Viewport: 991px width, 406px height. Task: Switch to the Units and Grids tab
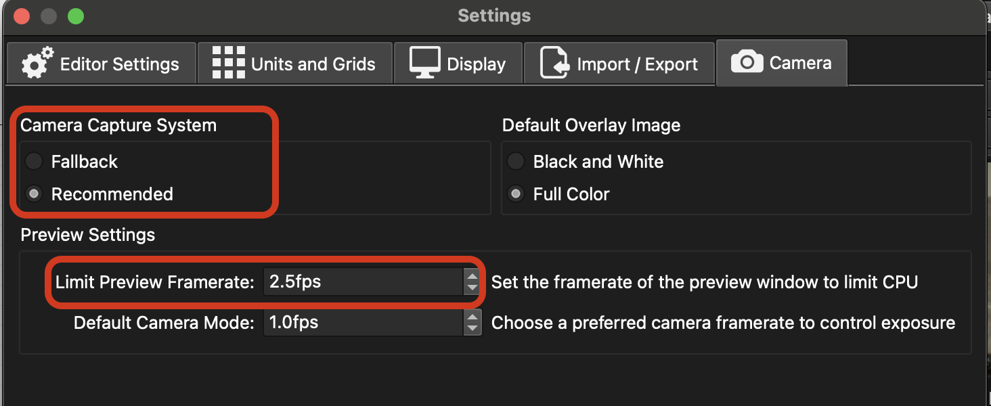[295, 63]
